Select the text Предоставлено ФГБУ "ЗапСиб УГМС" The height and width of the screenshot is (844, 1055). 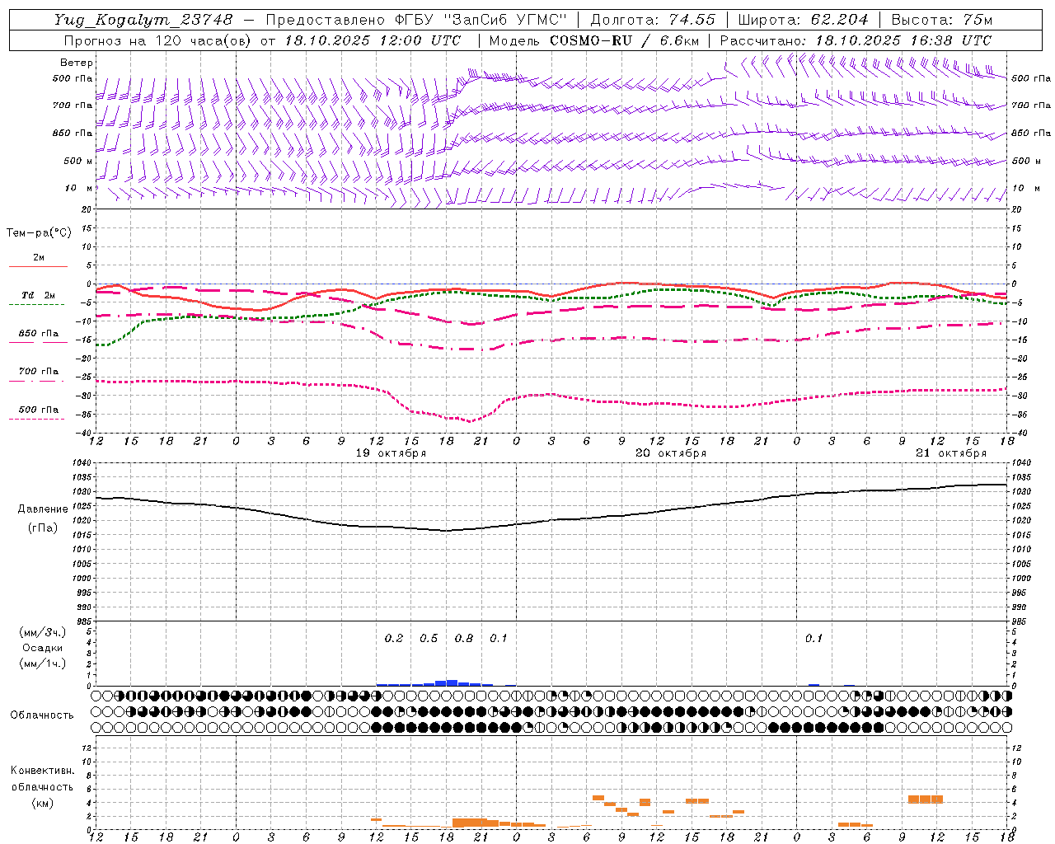coord(416,20)
